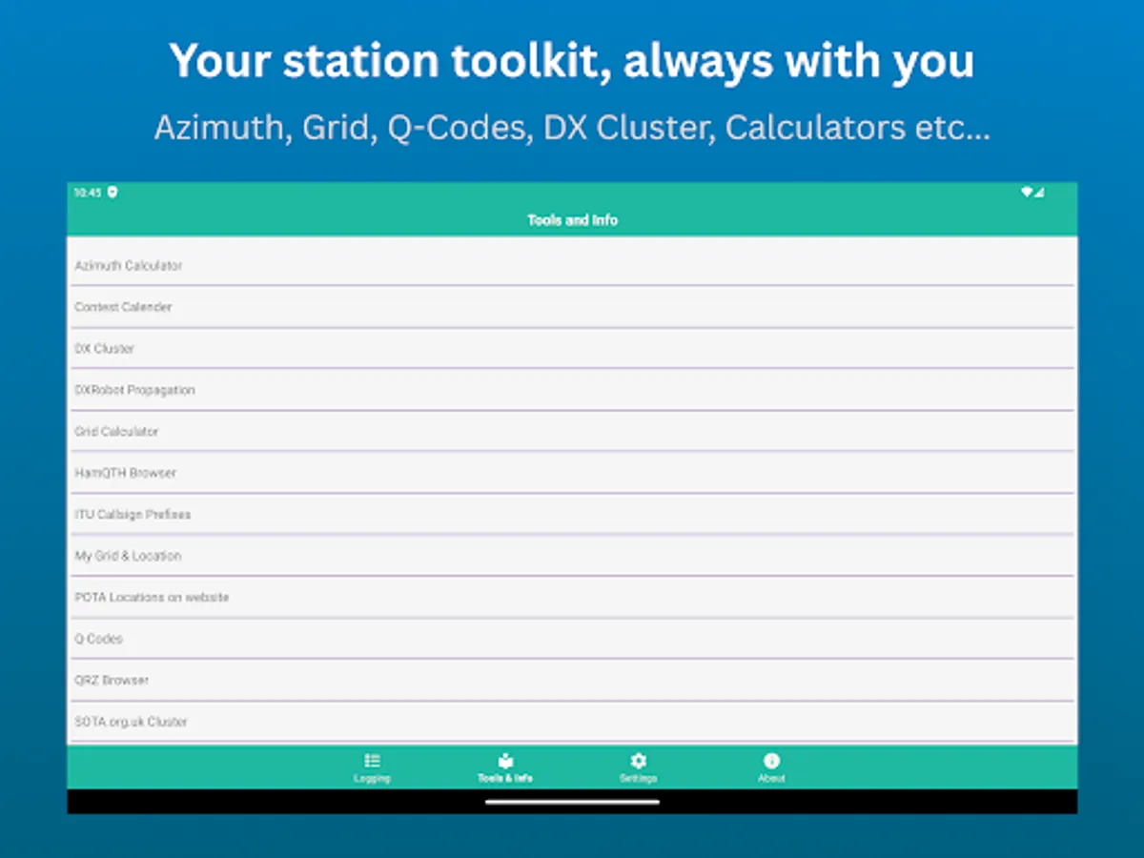1144x858 pixels.
Task: Tap the Tools and Info header title
Action: (572, 220)
